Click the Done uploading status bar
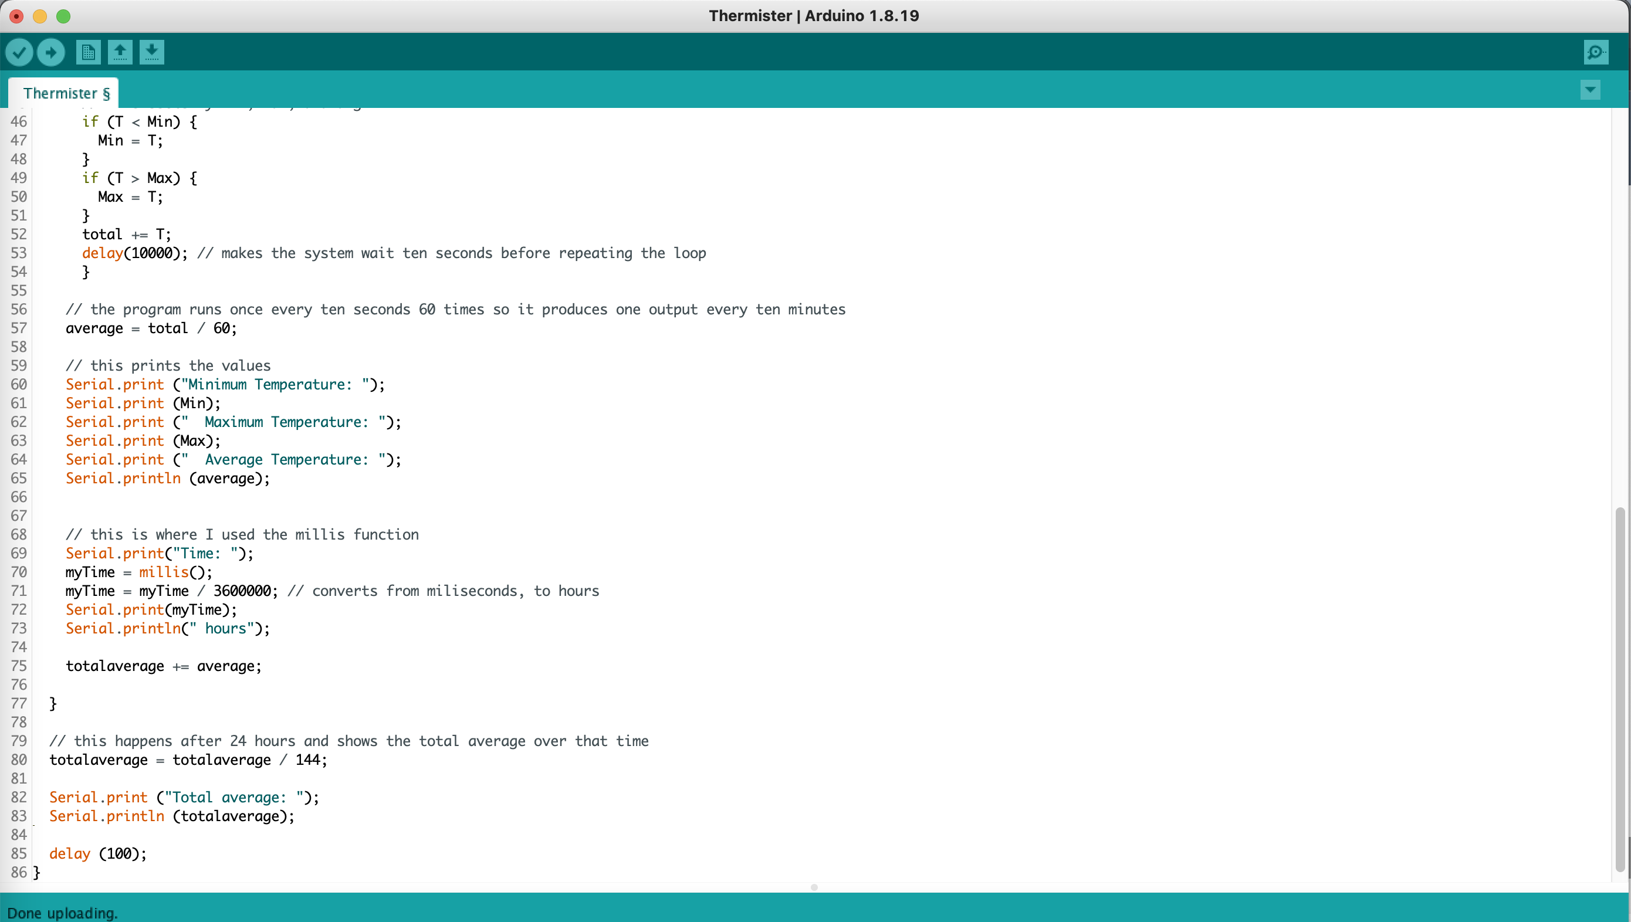 point(63,913)
